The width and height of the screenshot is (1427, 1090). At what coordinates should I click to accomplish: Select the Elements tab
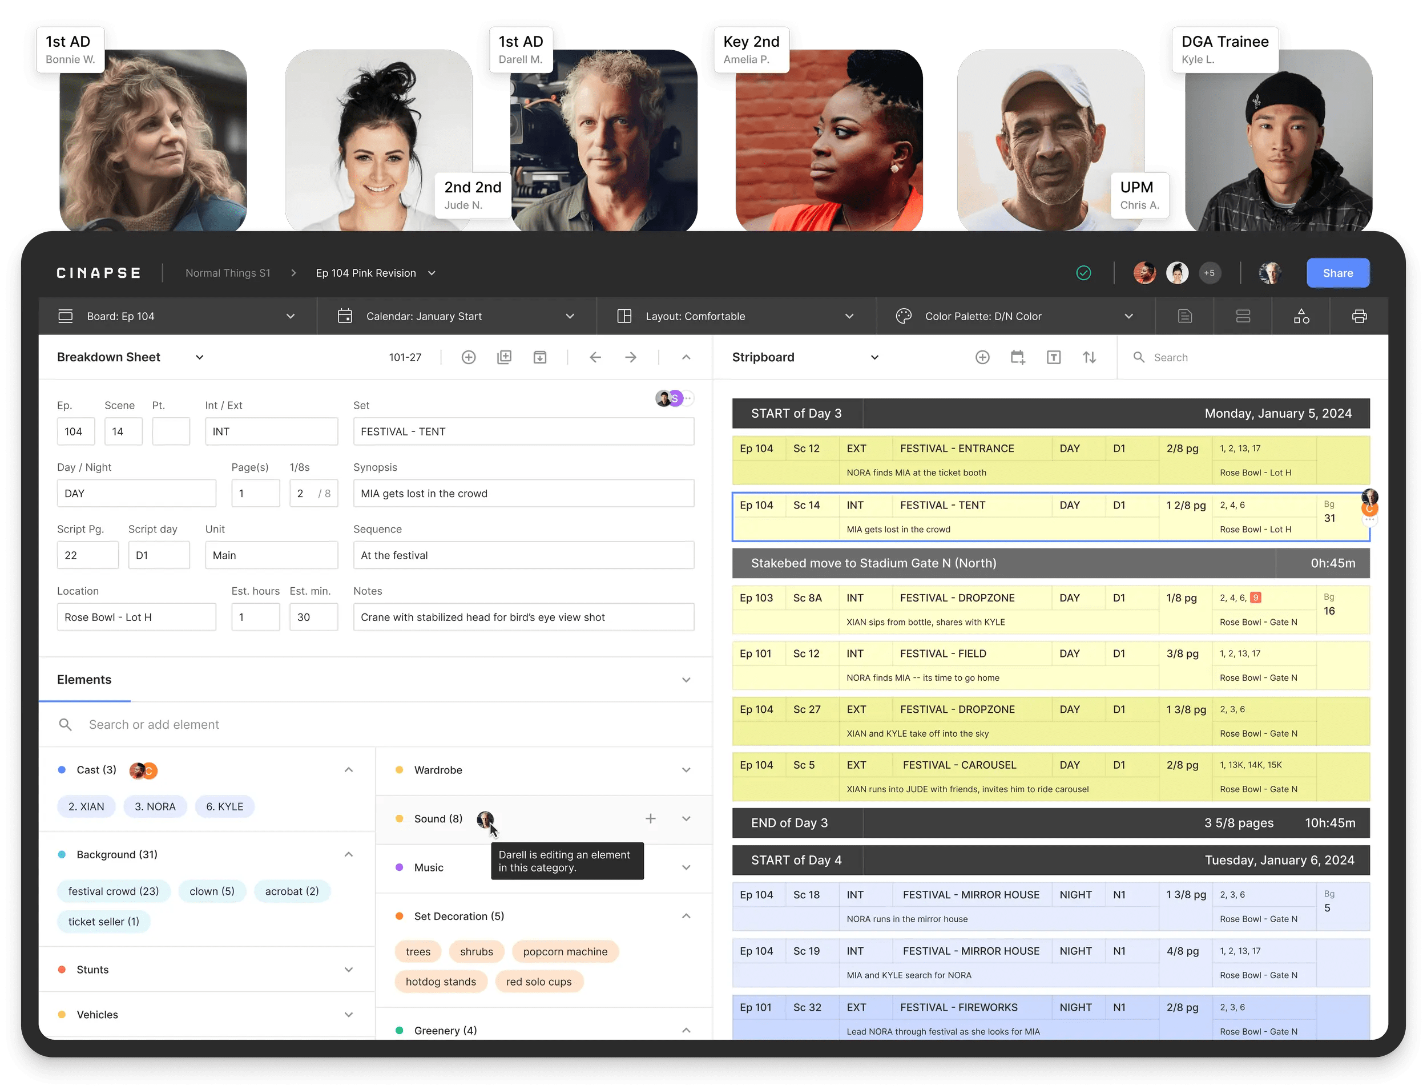pos(84,679)
